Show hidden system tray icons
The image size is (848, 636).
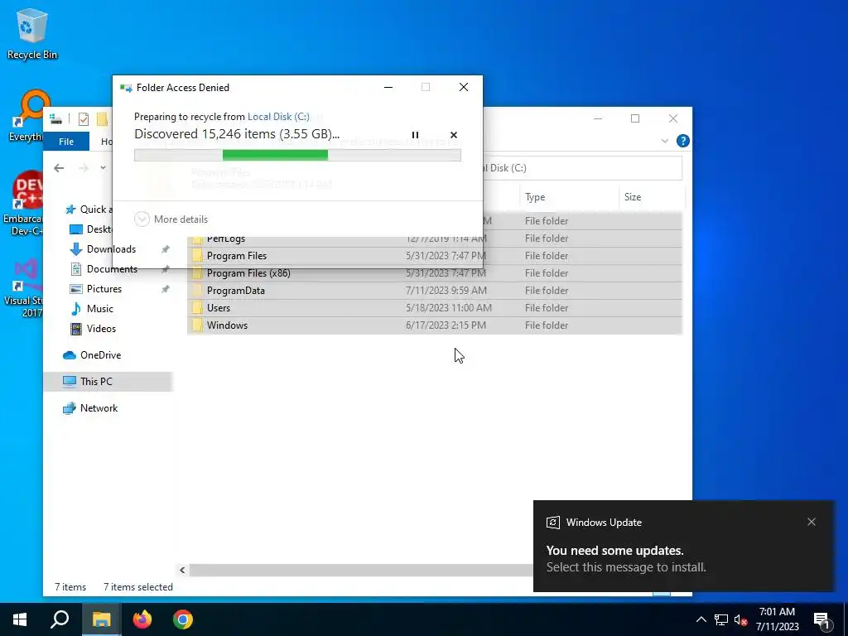[701, 619]
